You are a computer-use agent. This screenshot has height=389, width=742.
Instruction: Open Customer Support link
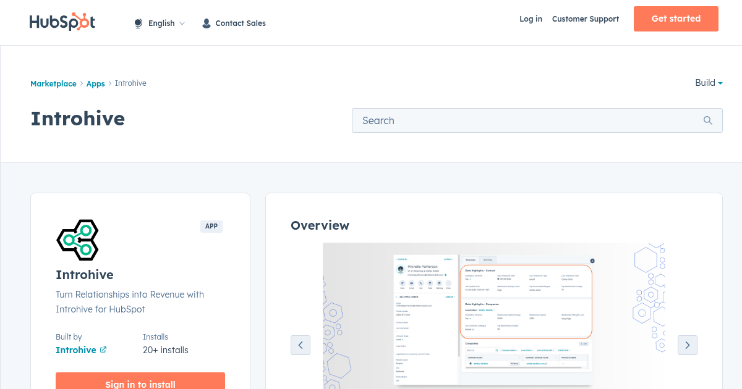(x=586, y=19)
